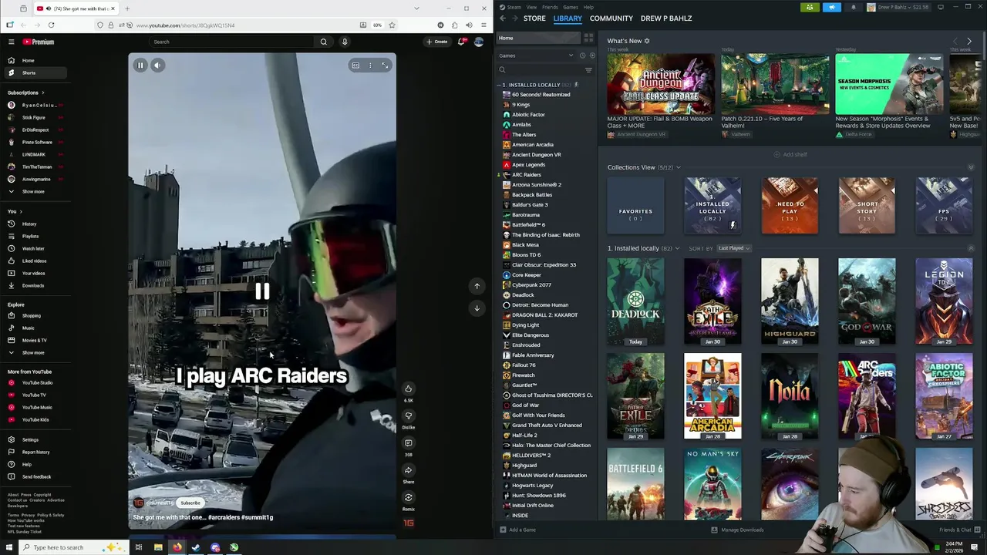This screenshot has width=987, height=555.
Task: Open the Steam STORE tab
Action: pos(534,18)
